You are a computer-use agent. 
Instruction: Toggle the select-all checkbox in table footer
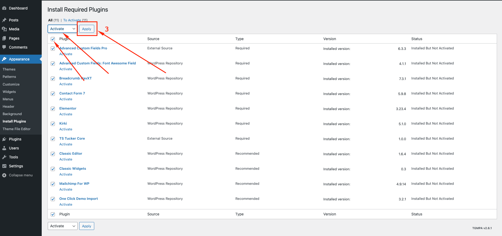point(53,214)
